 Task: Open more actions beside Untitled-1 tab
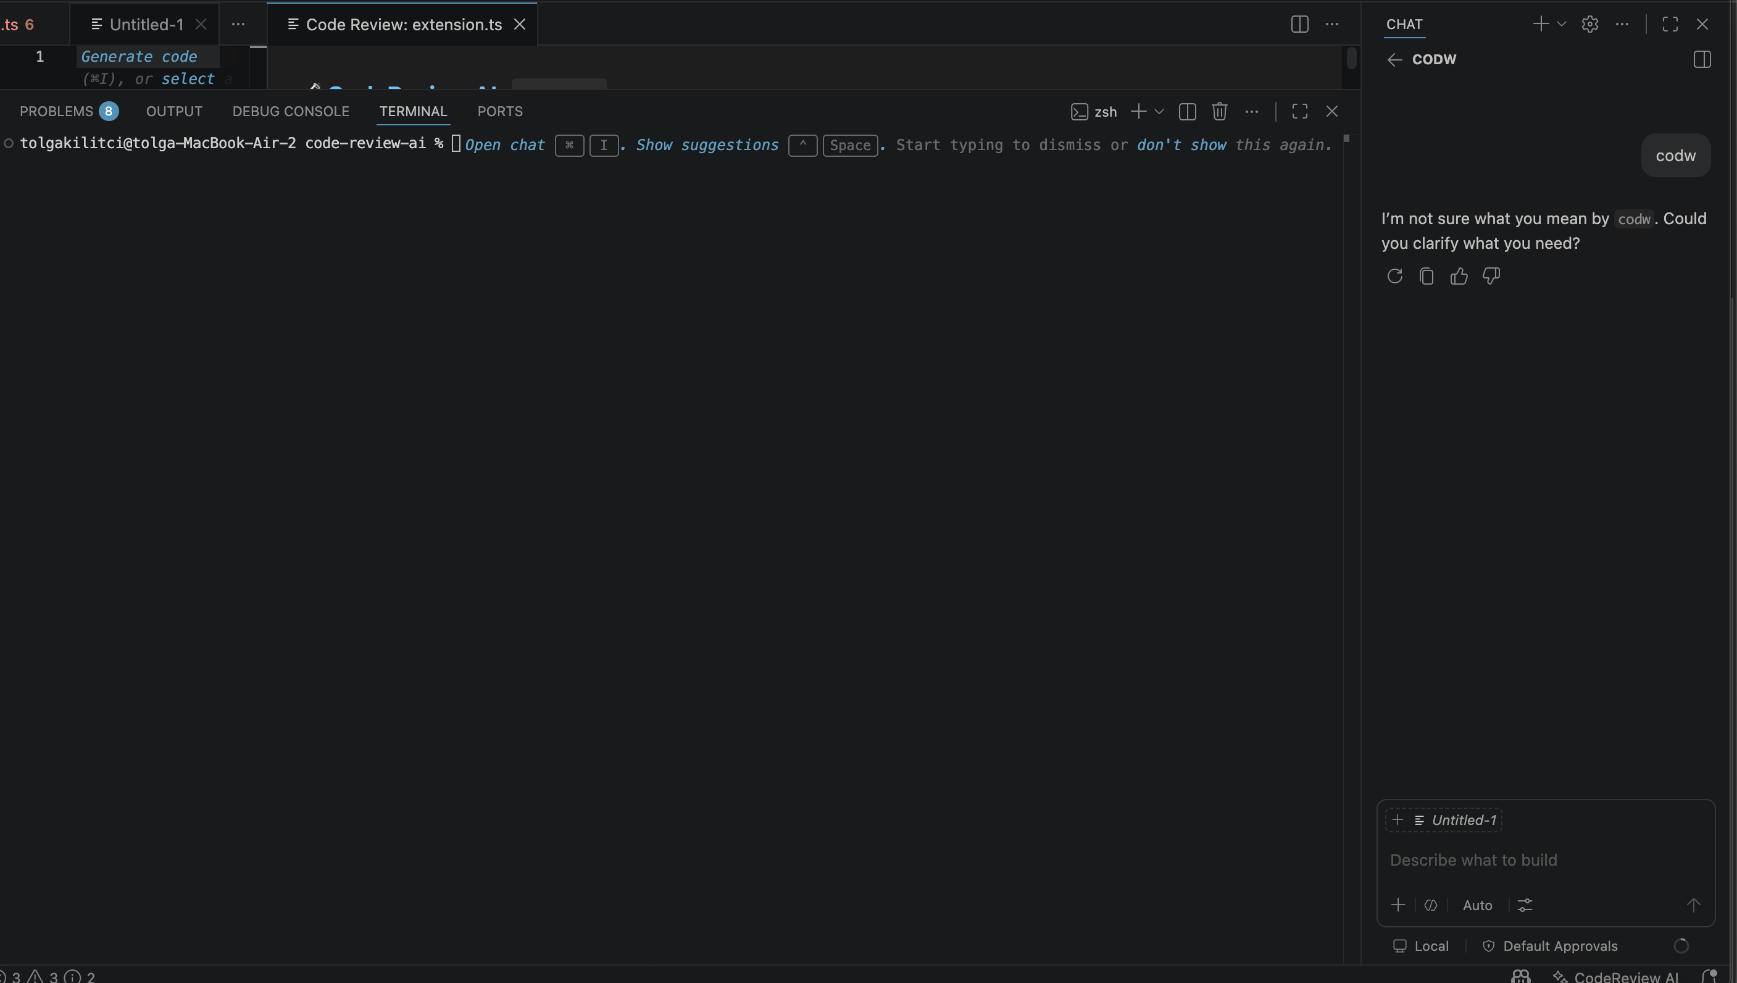click(x=238, y=24)
